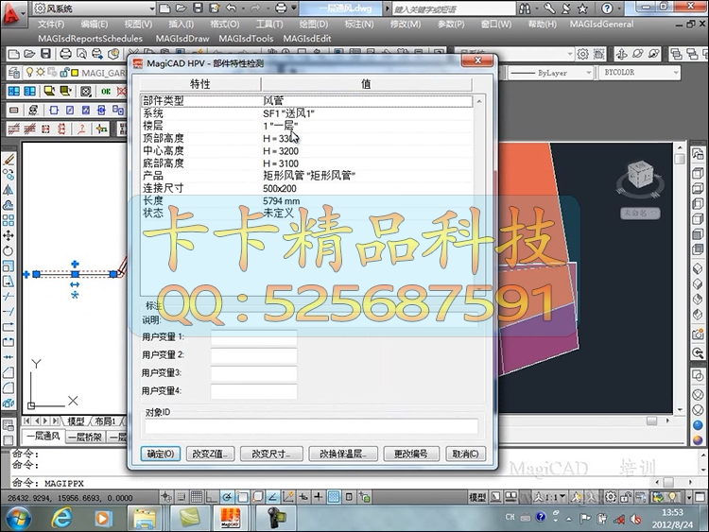Open Internet Explorer from taskbar

pyautogui.click(x=61, y=518)
